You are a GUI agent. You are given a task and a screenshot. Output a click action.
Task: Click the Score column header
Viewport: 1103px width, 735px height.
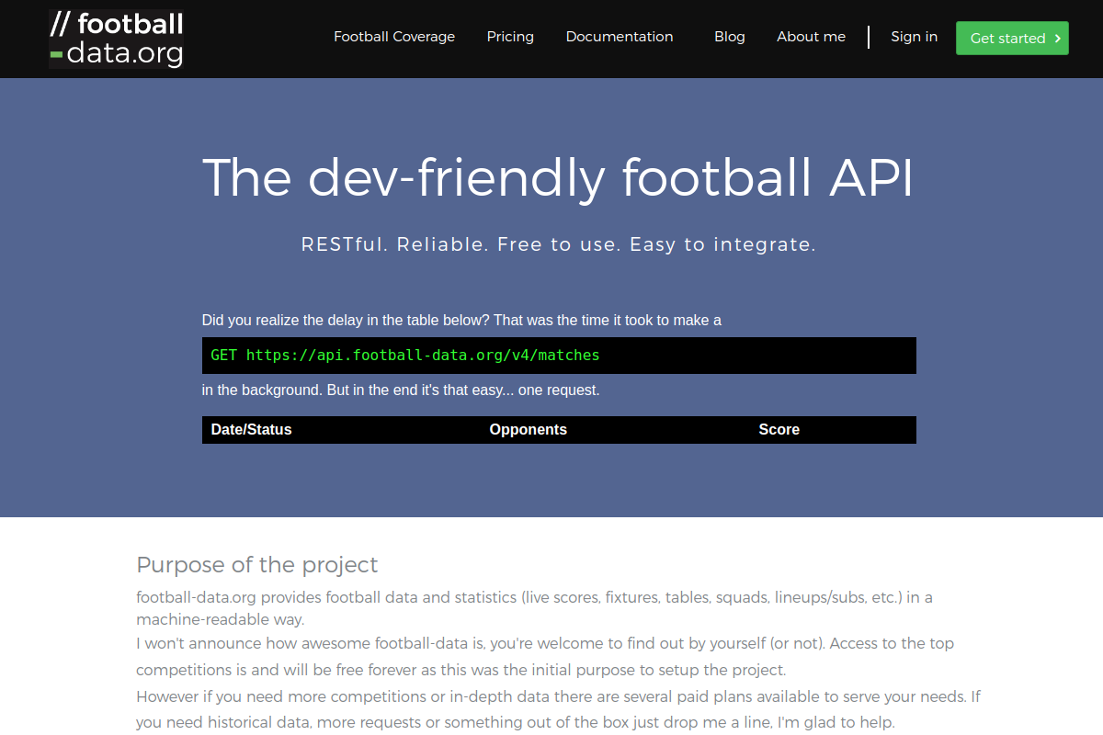(779, 429)
